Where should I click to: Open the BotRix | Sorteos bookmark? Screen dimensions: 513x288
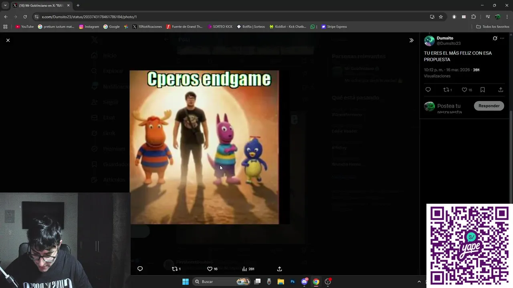pyautogui.click(x=251, y=27)
